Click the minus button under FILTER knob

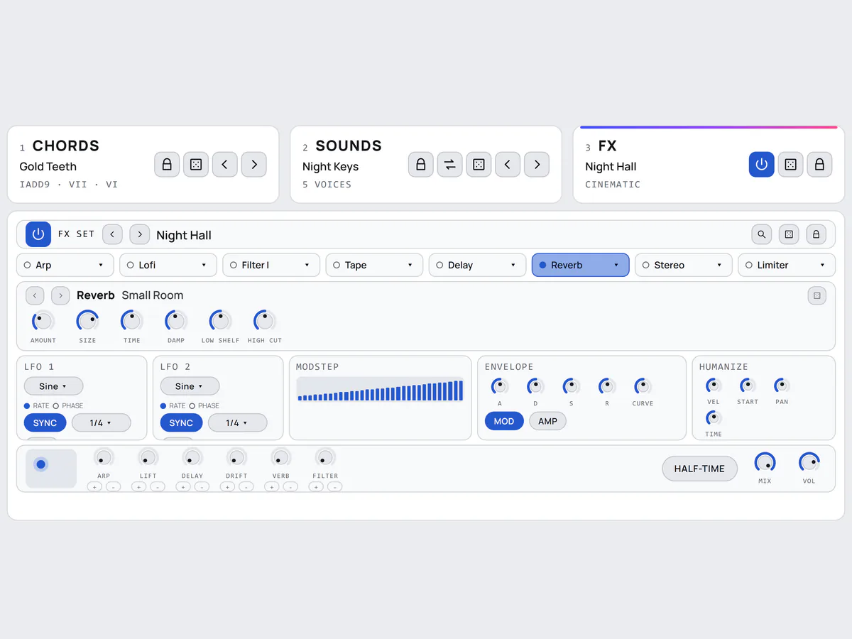(x=334, y=487)
